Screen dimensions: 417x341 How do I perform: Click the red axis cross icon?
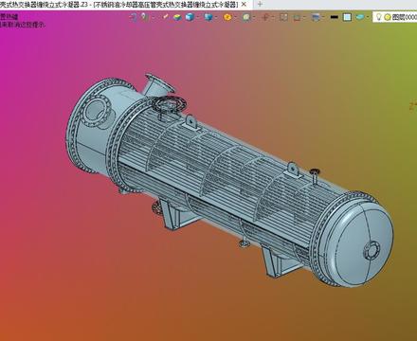pos(265,17)
